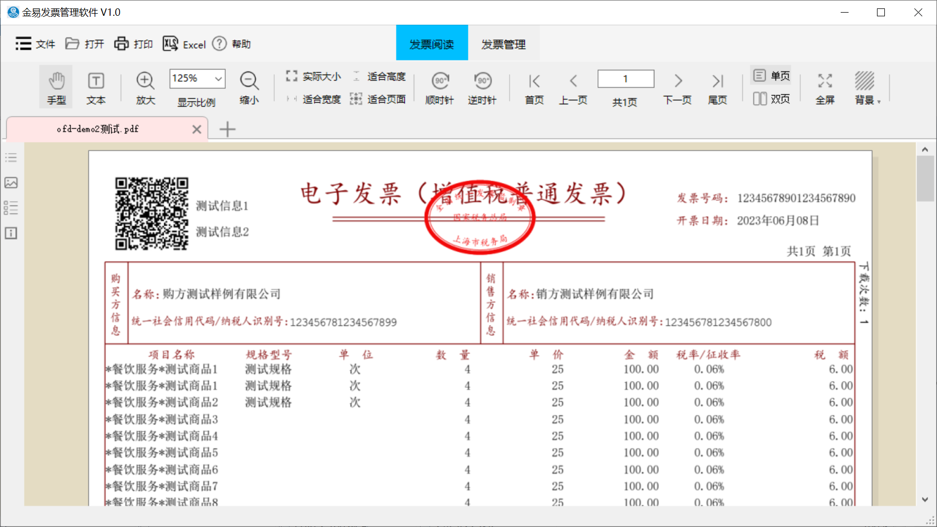The image size is (937, 527).
Task: Select the 手型 hand tool
Action: coord(56,87)
